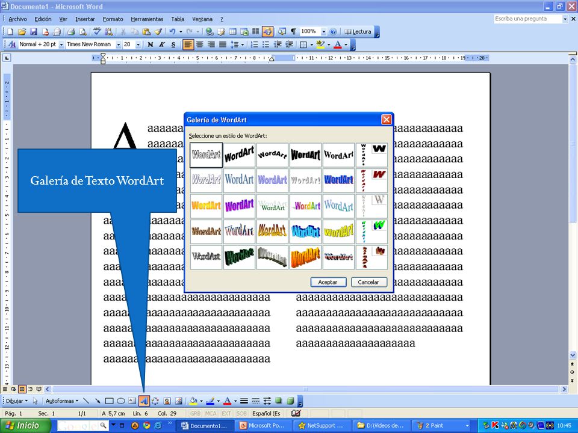Image resolution: width=578 pixels, height=433 pixels.
Task: Expand the Borders dropdown arrow
Action: pos(312,45)
